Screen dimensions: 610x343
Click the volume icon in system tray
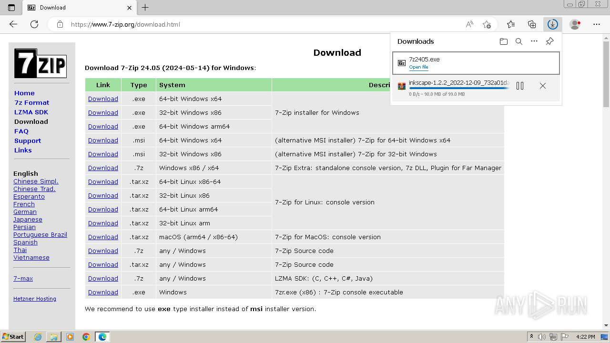tap(542, 337)
